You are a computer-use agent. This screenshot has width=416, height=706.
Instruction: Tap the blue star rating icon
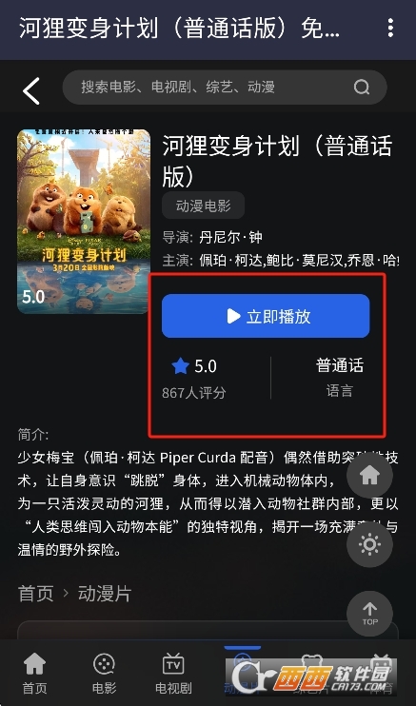pos(180,366)
